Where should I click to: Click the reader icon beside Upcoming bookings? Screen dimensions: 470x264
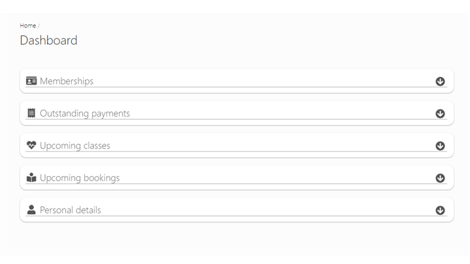tap(31, 177)
